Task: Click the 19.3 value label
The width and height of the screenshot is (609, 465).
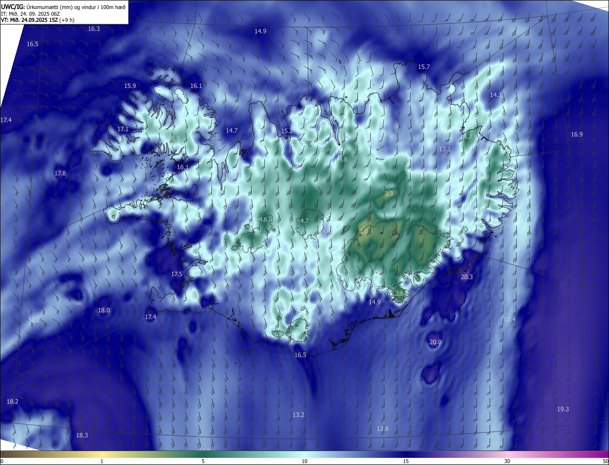Action: tap(563, 409)
